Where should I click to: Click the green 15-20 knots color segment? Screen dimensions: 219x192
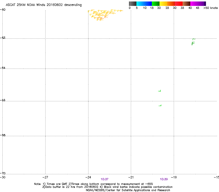[156, 4]
